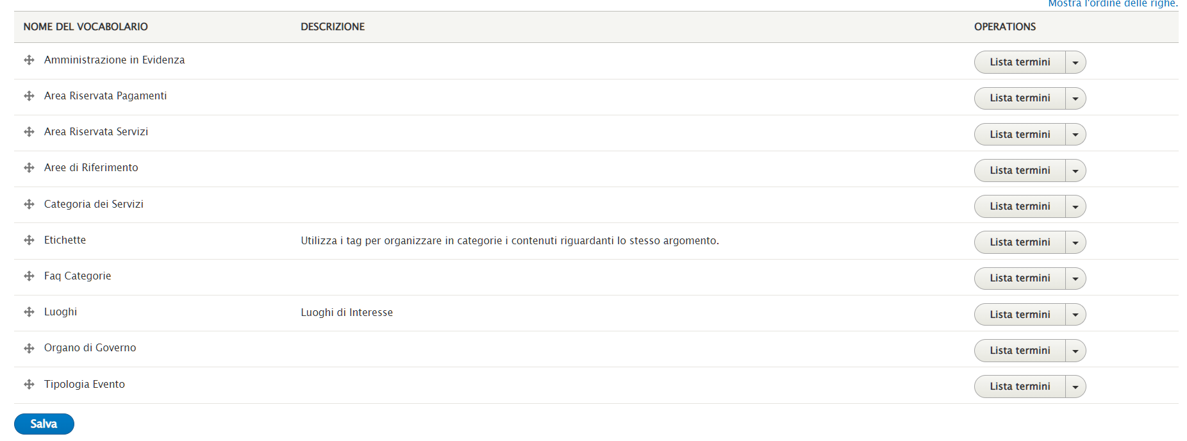1187x441 pixels.
Task: Click Lista termini for Faq Categorie
Action: pyautogui.click(x=1019, y=278)
